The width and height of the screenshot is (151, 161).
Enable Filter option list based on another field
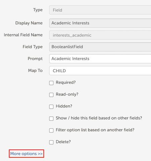51,130
